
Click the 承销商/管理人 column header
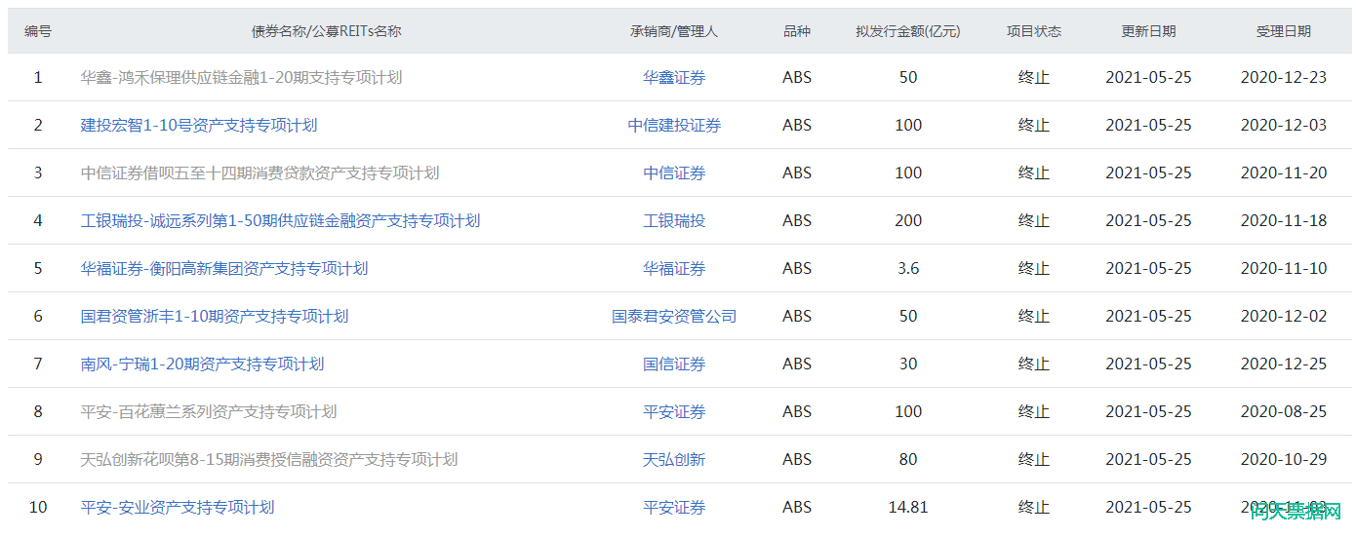tap(674, 31)
